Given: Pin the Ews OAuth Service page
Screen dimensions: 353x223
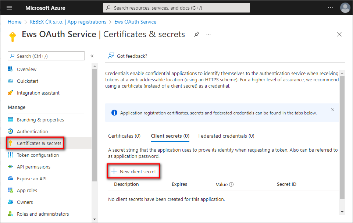Looking at the screenshot, I should coord(197,34).
